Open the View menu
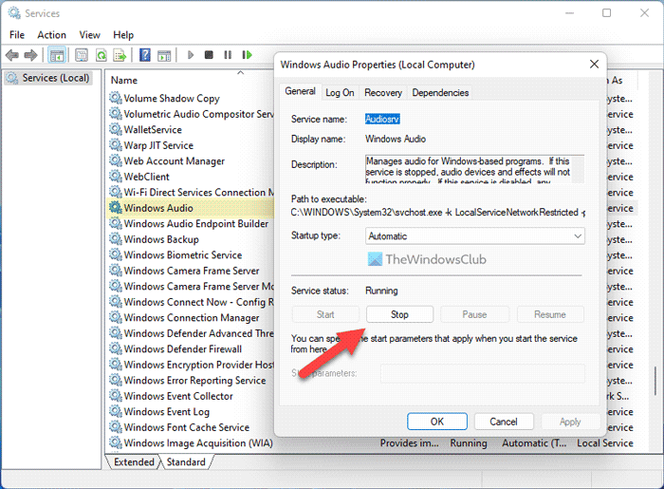The height and width of the screenshot is (489, 664). (90, 35)
